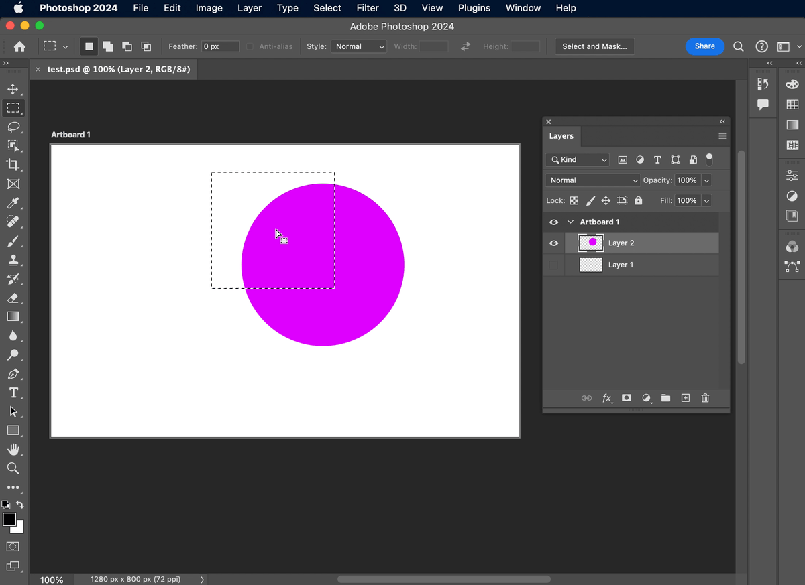Click the Home icon in options bar

click(x=19, y=46)
